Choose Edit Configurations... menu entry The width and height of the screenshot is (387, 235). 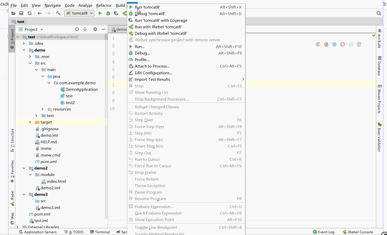pyautogui.click(x=186, y=73)
